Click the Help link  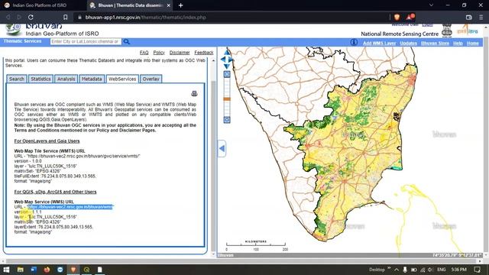click(x=458, y=44)
